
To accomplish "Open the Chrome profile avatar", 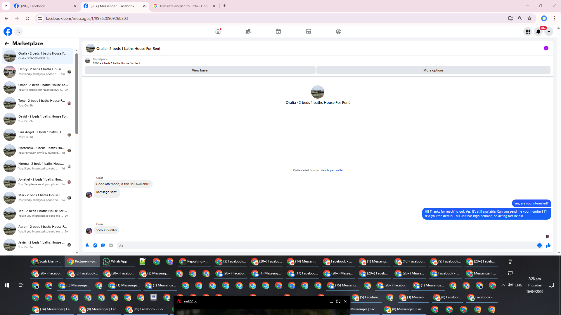I will tap(544, 18).
